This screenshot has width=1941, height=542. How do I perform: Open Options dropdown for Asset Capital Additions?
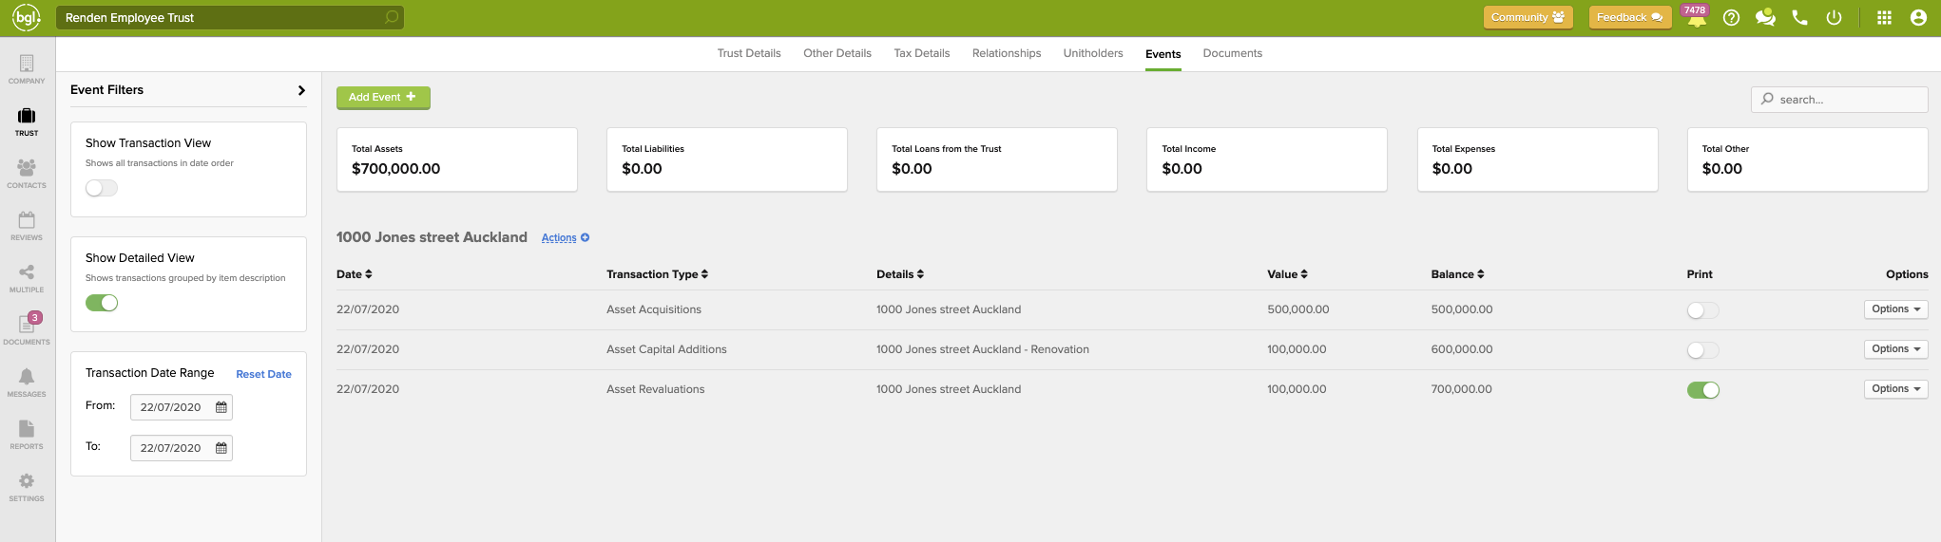pyautogui.click(x=1895, y=349)
